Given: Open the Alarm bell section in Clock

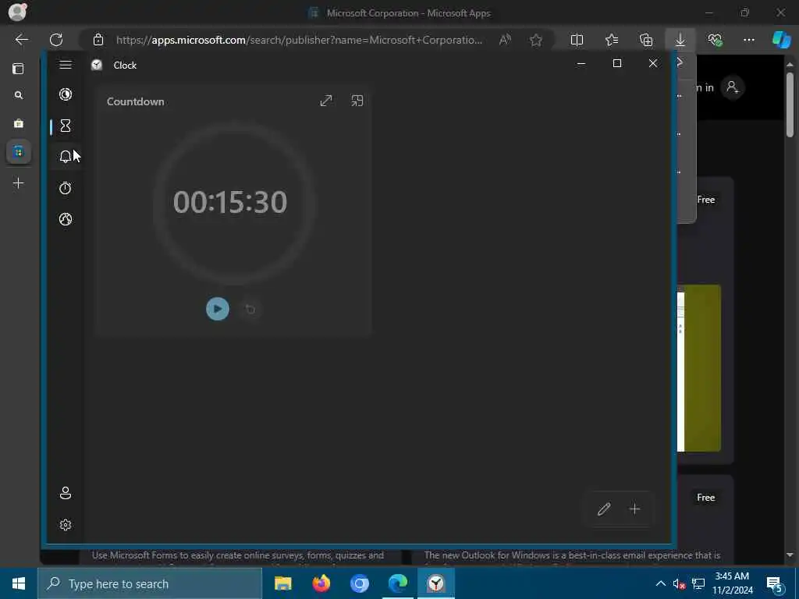Looking at the screenshot, I should (66, 156).
